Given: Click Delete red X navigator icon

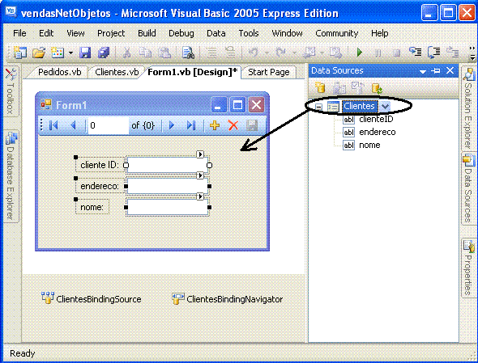Looking at the screenshot, I should pos(233,125).
